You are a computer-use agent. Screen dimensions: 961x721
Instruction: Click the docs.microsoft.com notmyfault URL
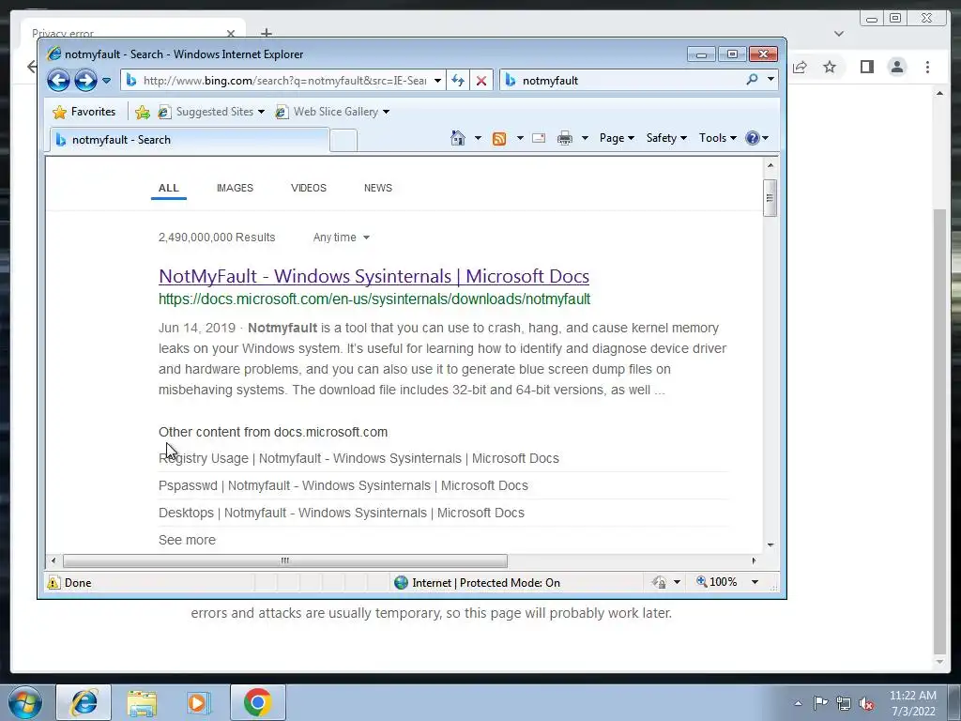tap(374, 299)
